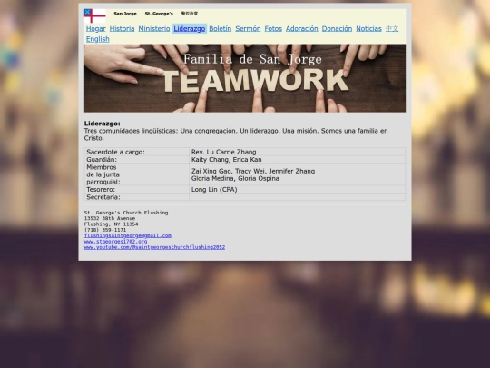Select the 'Tesorero:' table cell
490x368 pixels.
pos(137,190)
